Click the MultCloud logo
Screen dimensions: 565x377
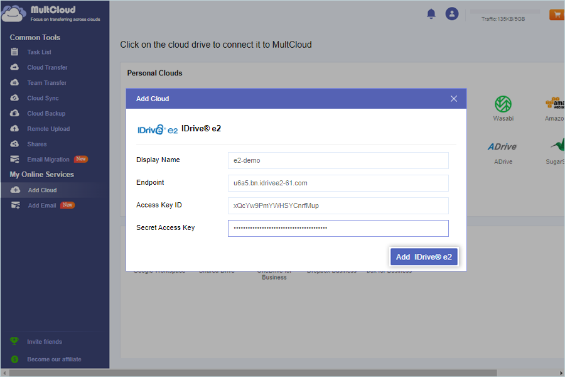pos(51,13)
